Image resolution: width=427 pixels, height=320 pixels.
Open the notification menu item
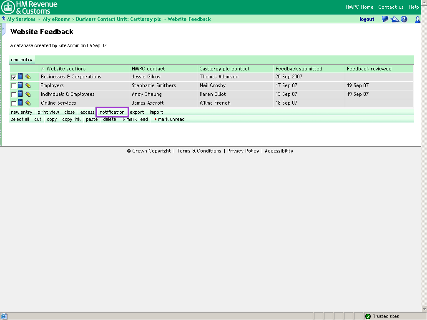pyautogui.click(x=112, y=112)
